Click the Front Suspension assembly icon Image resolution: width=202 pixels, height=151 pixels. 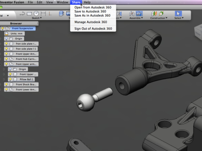click(x=8, y=28)
